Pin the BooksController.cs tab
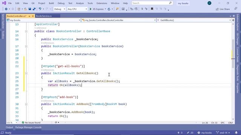This screenshot has width=241, height=135. pos(29,16)
